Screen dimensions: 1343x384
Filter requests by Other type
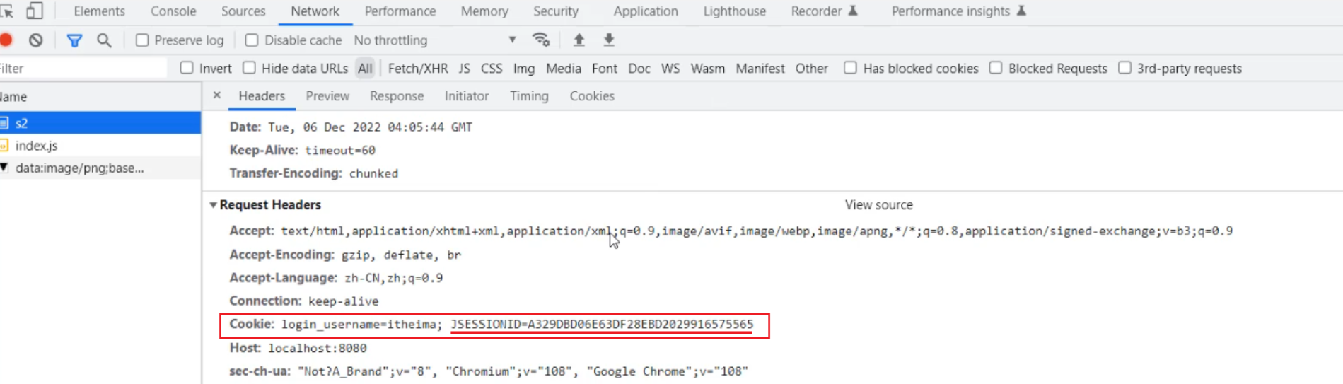click(811, 69)
